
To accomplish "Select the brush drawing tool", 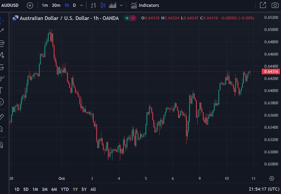I will pos(2,78).
